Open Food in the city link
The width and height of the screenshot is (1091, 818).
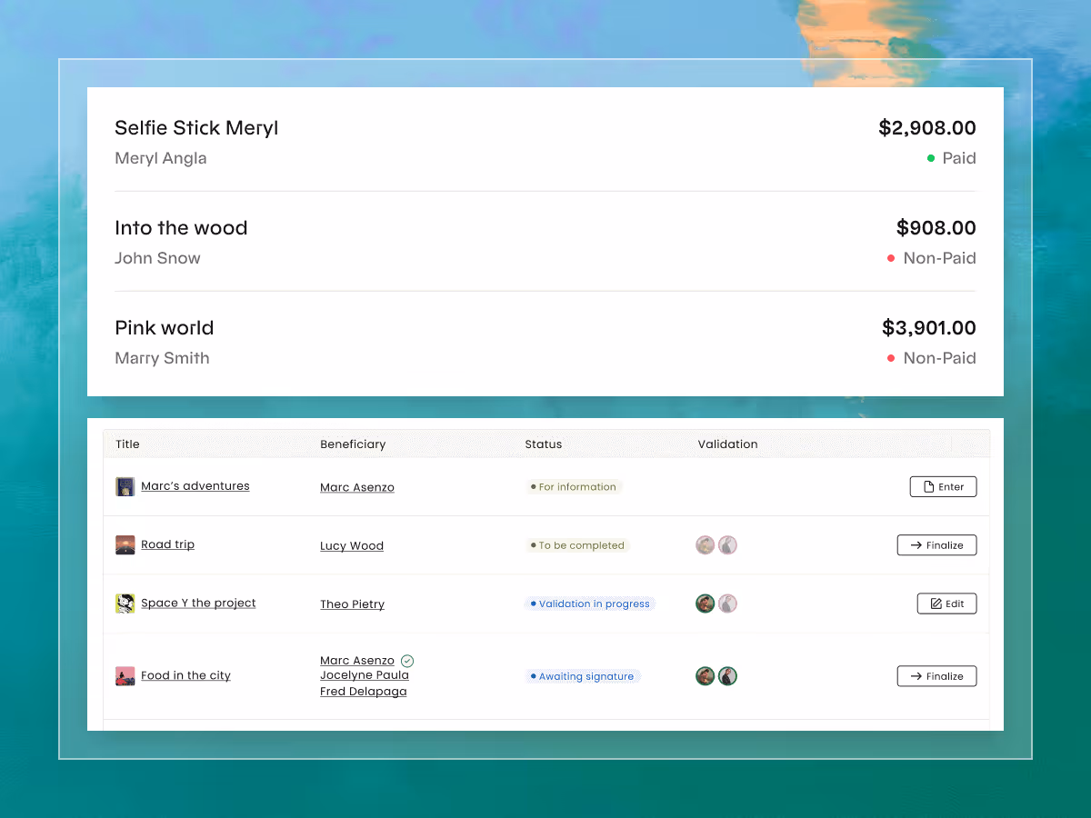pos(185,675)
